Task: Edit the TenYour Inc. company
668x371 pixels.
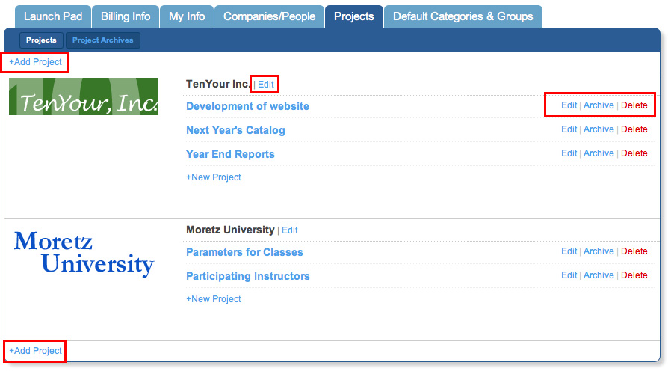Action: 266,85
